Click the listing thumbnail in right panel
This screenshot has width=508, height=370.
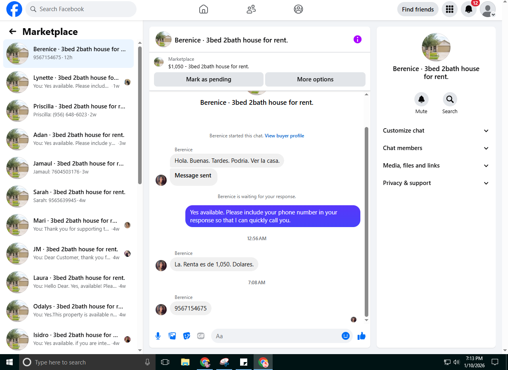(436, 47)
